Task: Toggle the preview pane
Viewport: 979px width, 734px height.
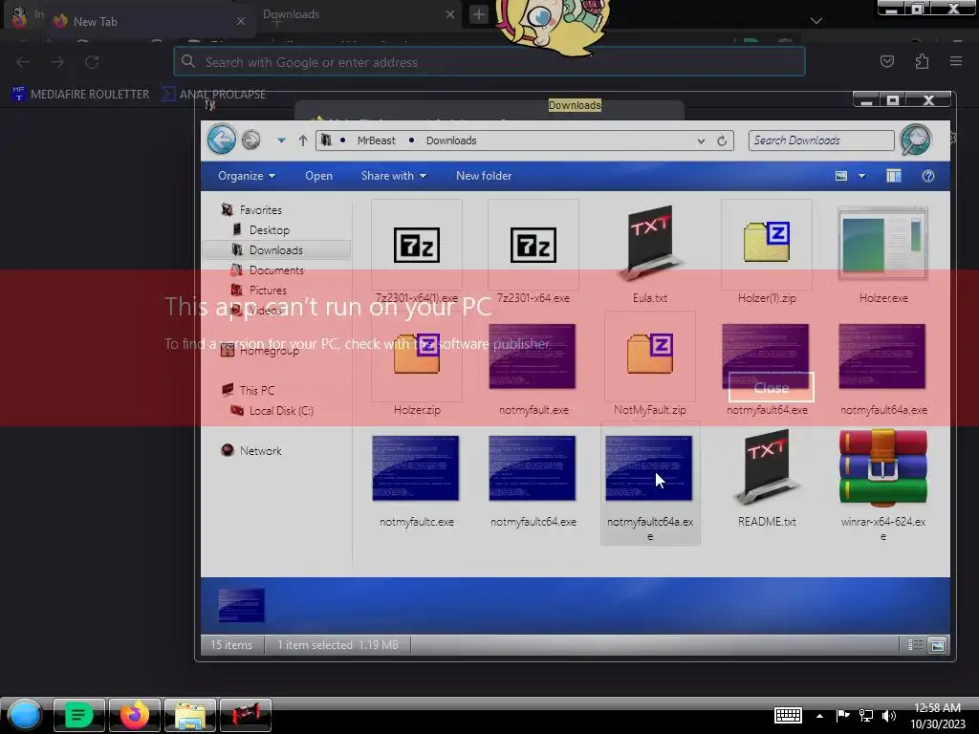Action: tap(894, 176)
